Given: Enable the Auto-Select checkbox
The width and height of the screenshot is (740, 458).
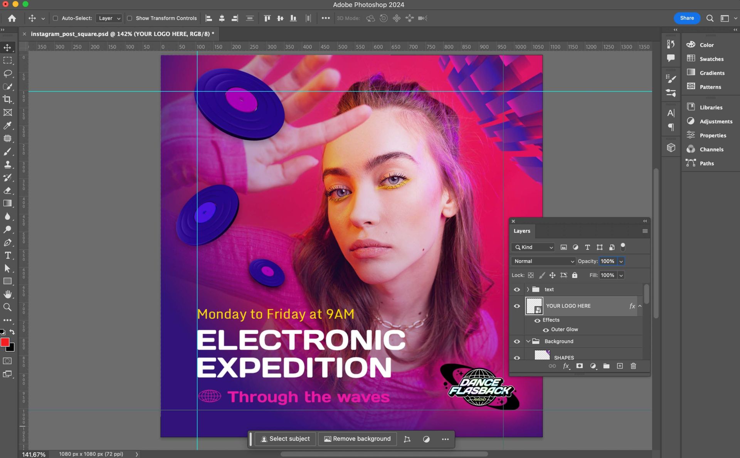Looking at the screenshot, I should point(55,18).
